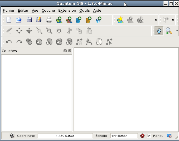This screenshot has height=141, width=179.
Task: Add a raster layer
Action: click(69, 20)
